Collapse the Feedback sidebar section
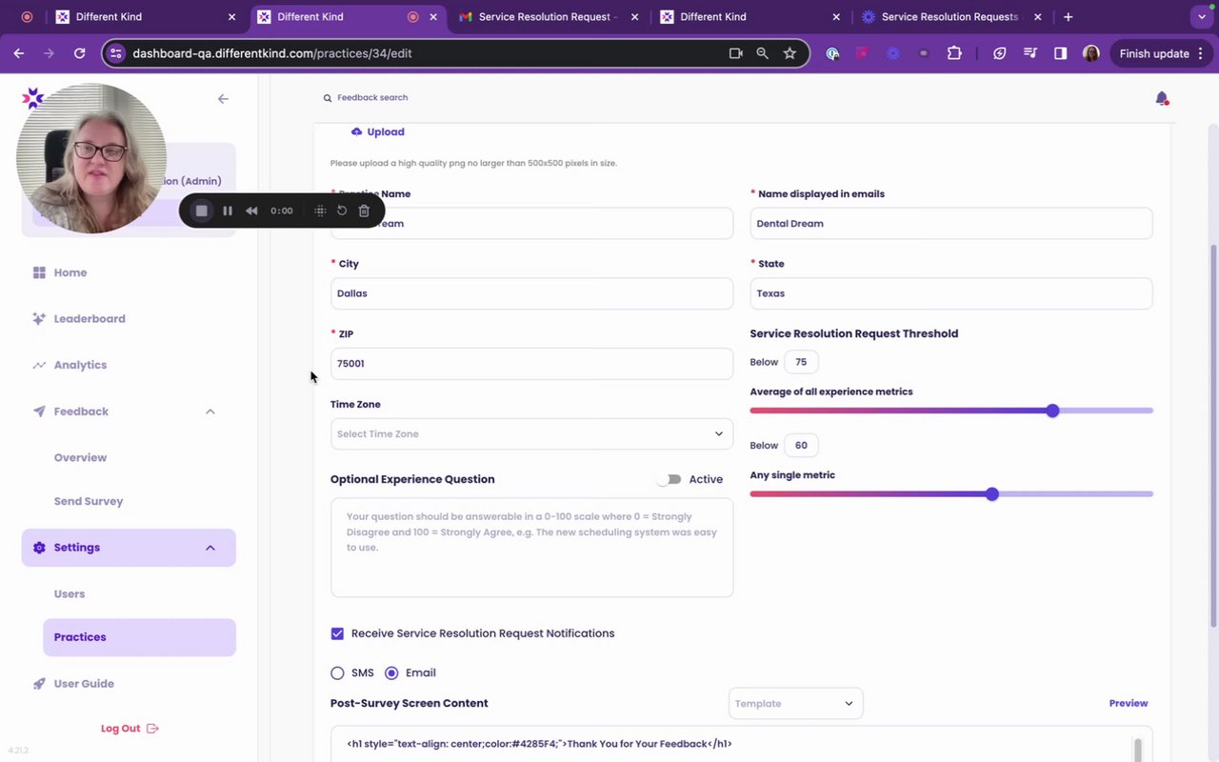Screen dimensions: 1219x762 (x=210, y=411)
